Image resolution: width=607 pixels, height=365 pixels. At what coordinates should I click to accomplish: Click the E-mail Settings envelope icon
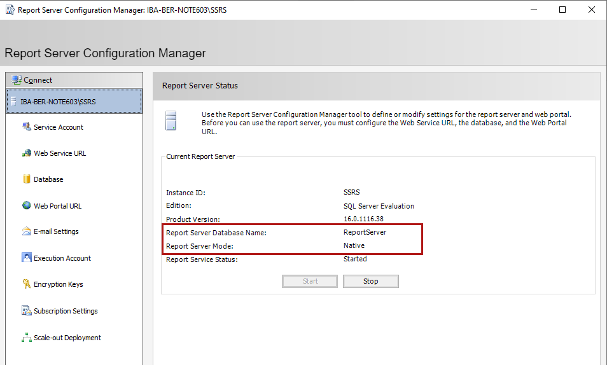(26, 231)
